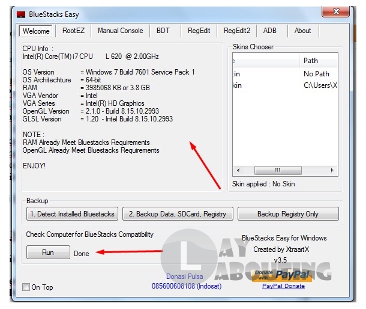
Task: Click the Backup Registry Only button
Action: 288,214
